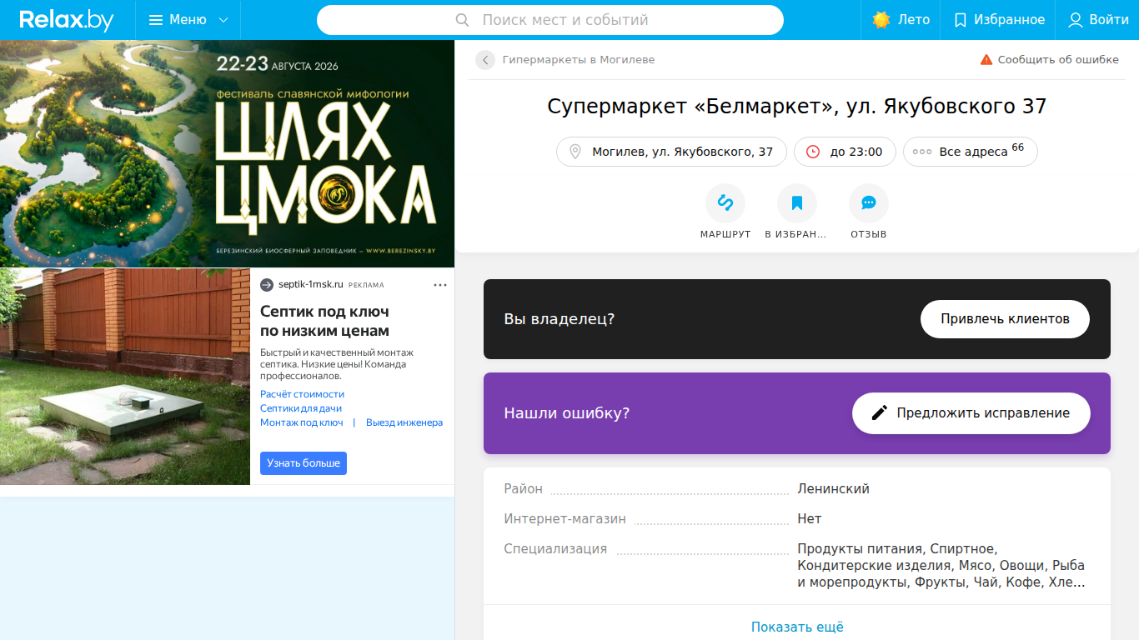Click the Отзыв chat bubble icon
The height and width of the screenshot is (640, 1139).
pos(869,203)
